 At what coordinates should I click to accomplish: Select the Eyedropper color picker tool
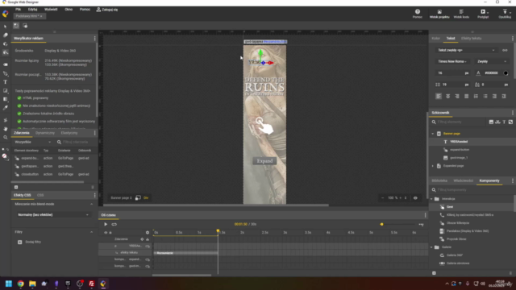click(6, 107)
